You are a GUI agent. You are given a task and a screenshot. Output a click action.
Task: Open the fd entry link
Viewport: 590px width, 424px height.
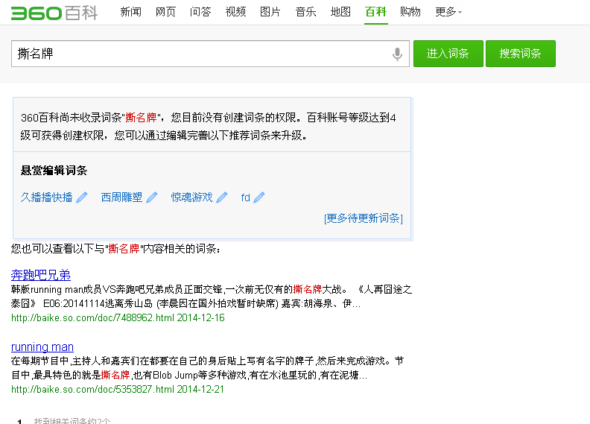pyautogui.click(x=245, y=197)
